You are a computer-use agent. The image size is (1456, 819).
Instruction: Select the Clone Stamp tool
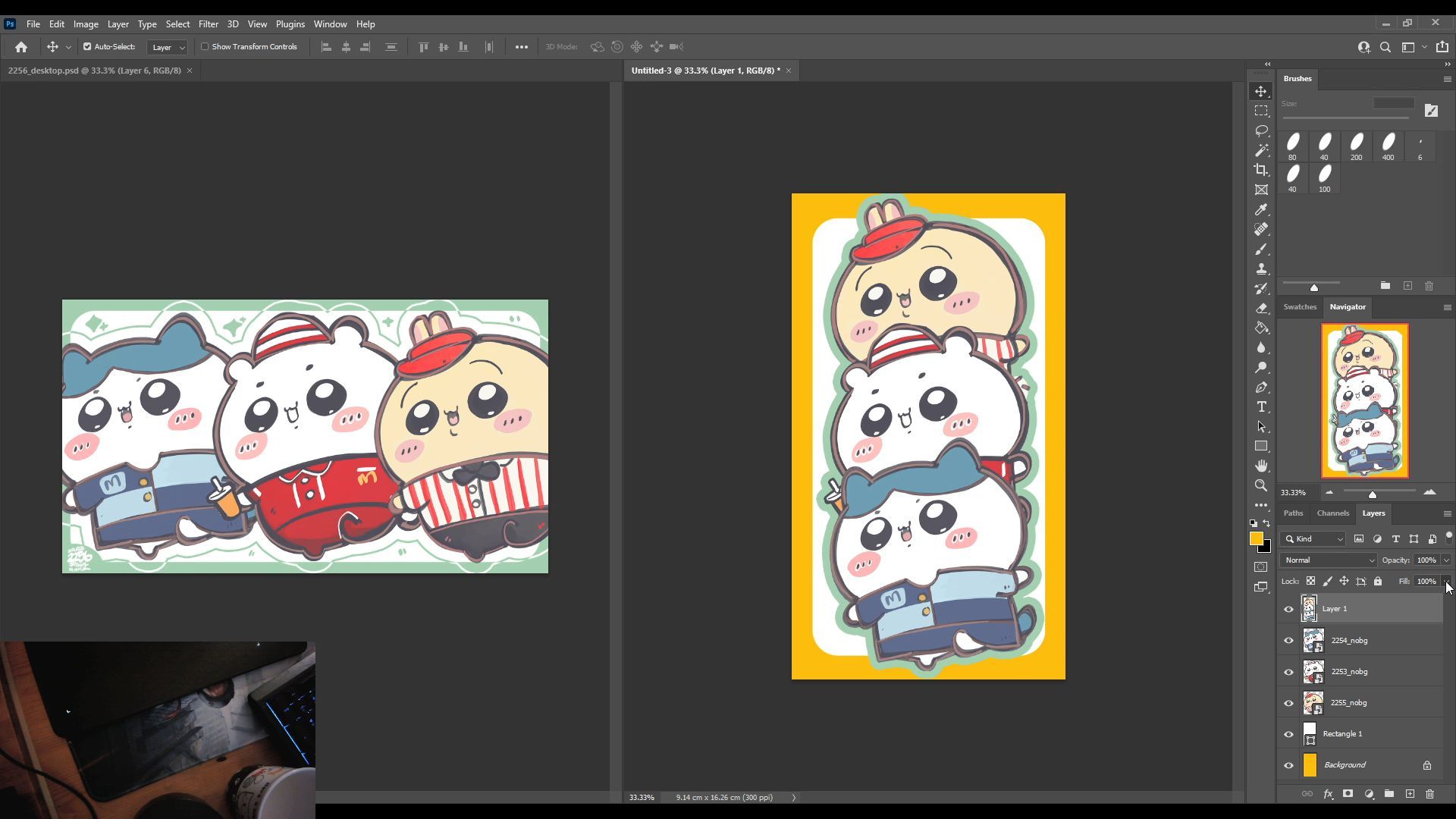point(1261,269)
